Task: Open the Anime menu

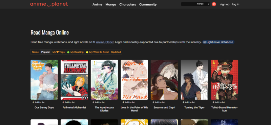Action: pos(97,4)
